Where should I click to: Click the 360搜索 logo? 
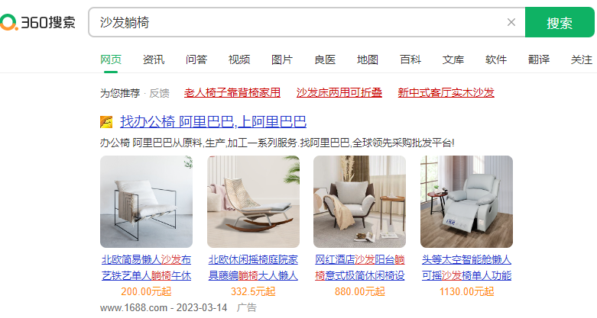37,22
